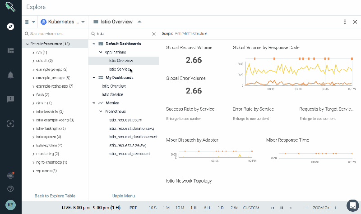Click the istio search input field
361x214 pixels.
[x=122, y=34]
